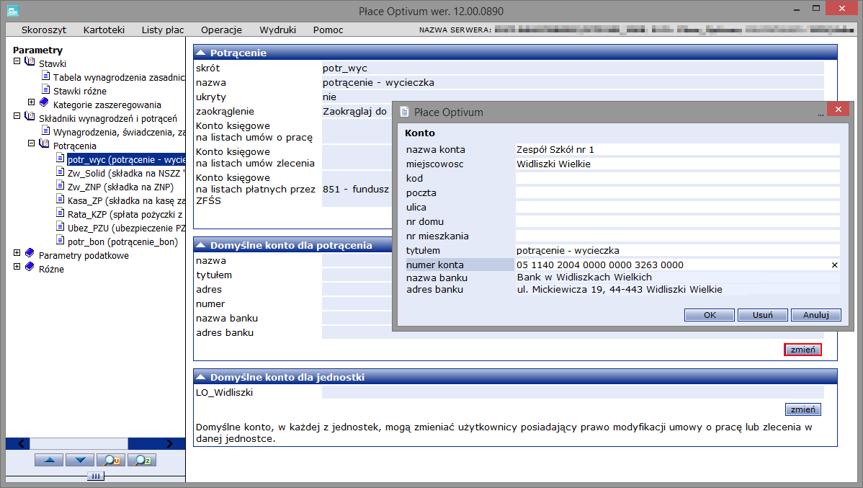Click the 'LO_Widliszki' label
The width and height of the screenshot is (863, 488).
click(x=225, y=393)
